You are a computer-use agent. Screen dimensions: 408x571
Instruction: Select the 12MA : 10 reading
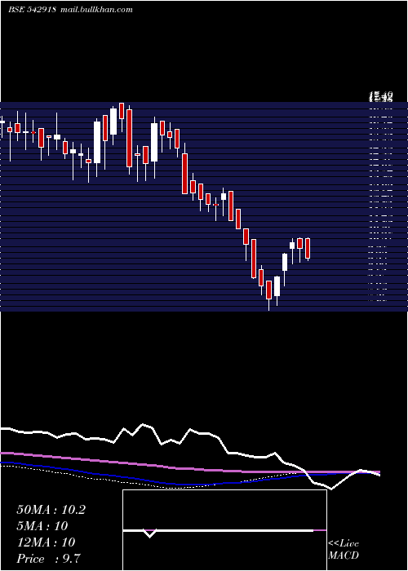(x=46, y=542)
